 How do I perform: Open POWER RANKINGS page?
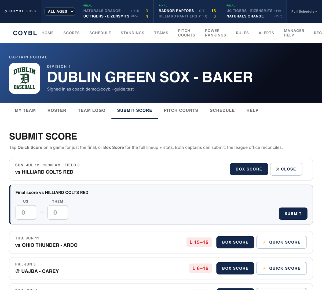pyautogui.click(x=215, y=33)
